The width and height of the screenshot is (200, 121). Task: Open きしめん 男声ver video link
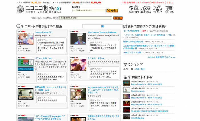tap(96, 58)
